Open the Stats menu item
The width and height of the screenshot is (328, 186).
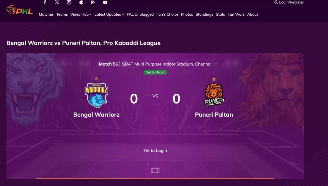[220, 14]
